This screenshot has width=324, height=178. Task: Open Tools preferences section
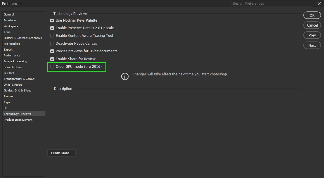(24, 32)
